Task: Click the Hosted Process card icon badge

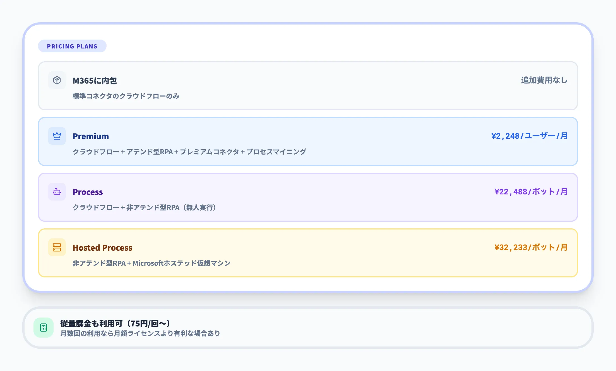Action: pyautogui.click(x=57, y=247)
